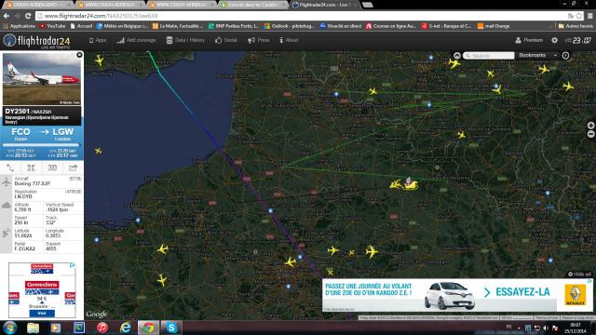The height and width of the screenshot is (335, 596).
Task: Click the share flight icon
Action: 73,167
